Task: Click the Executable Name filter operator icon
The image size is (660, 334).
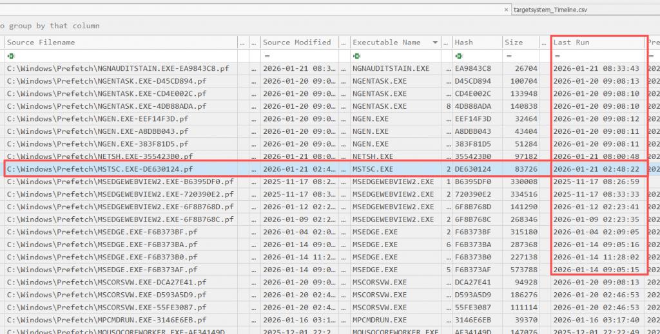Action: click(x=356, y=56)
